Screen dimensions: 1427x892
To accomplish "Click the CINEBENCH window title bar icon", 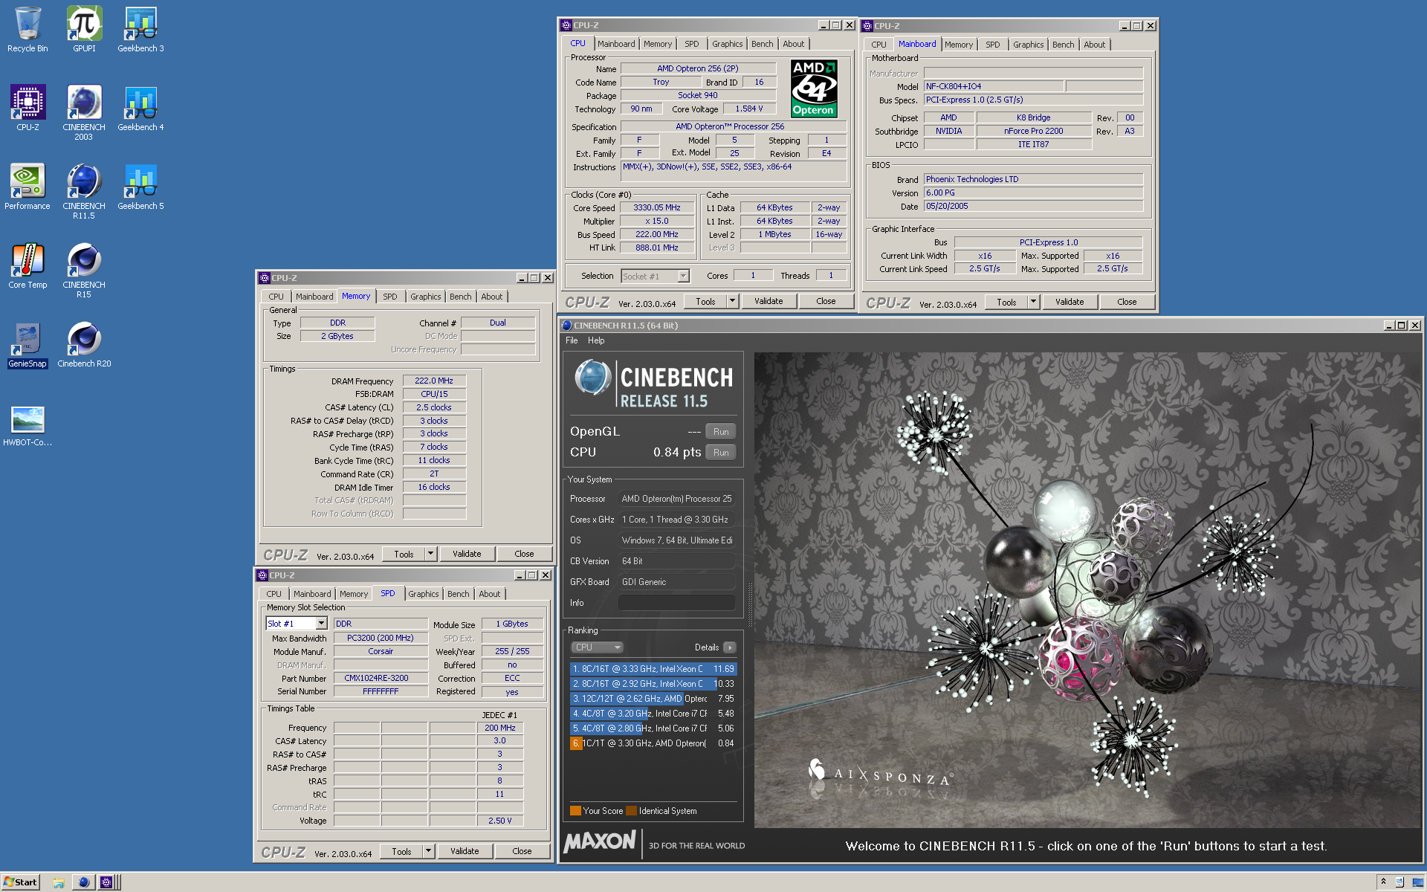I will click(x=567, y=326).
